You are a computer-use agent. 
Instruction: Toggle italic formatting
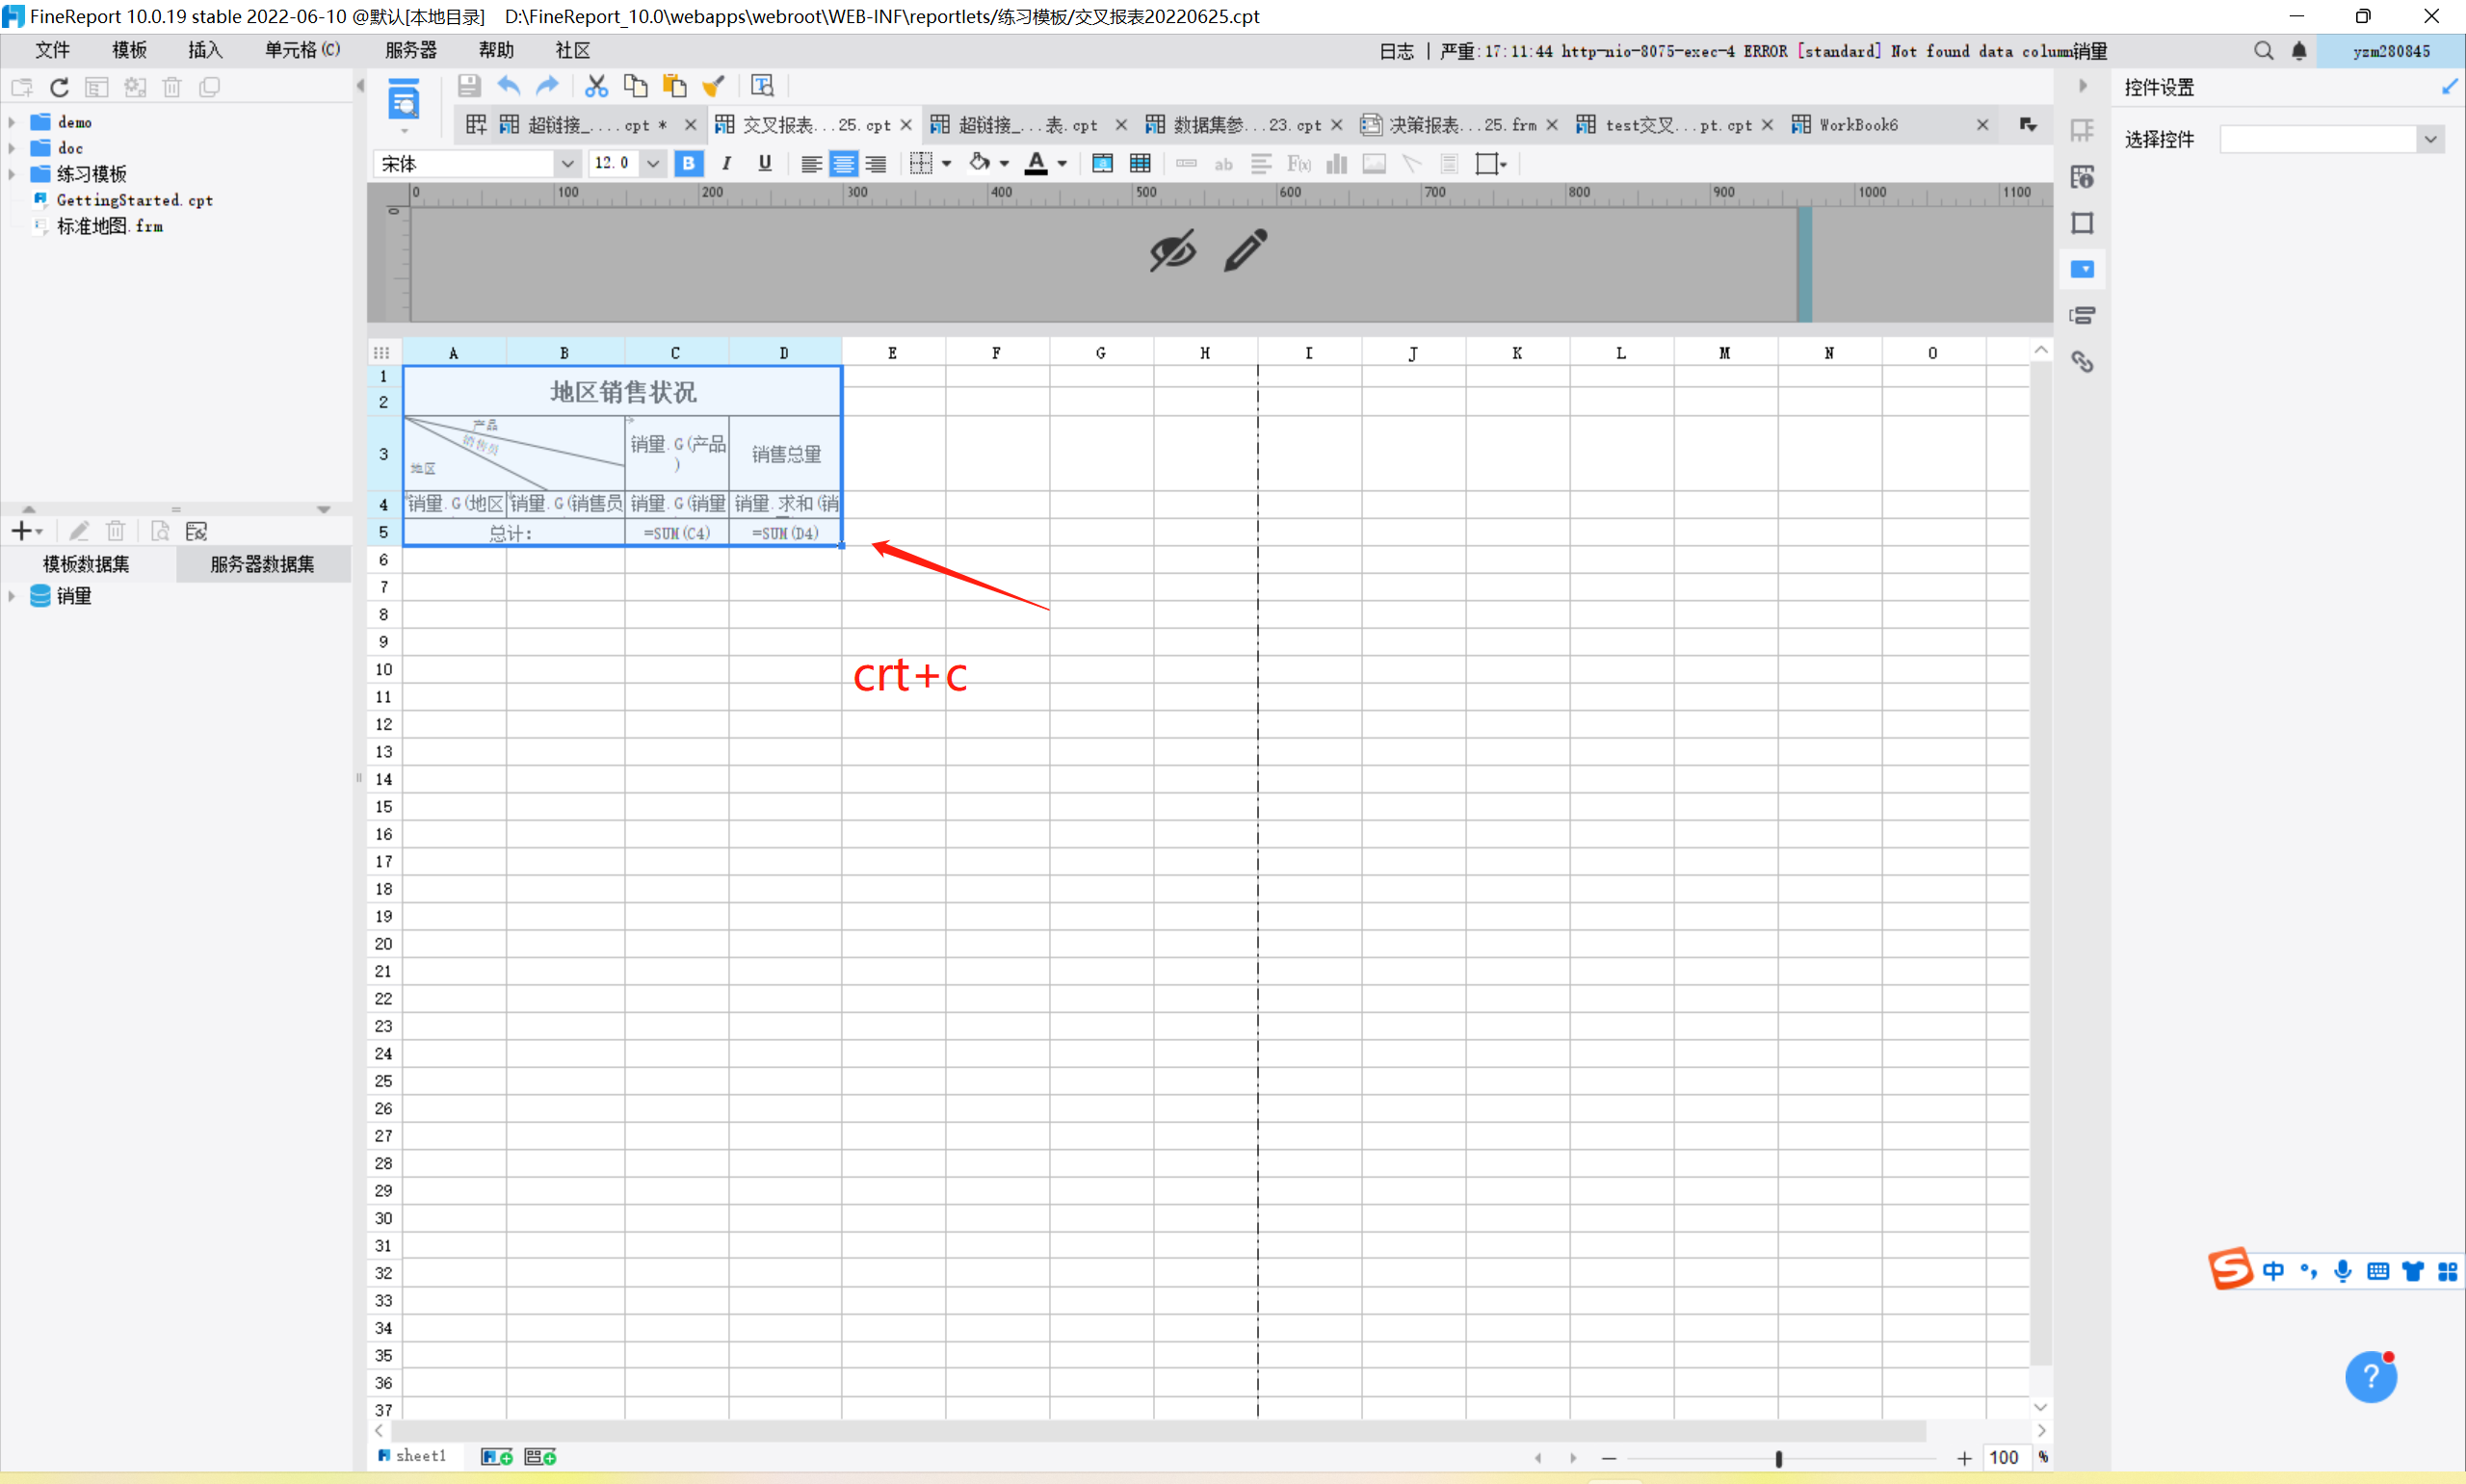click(726, 164)
